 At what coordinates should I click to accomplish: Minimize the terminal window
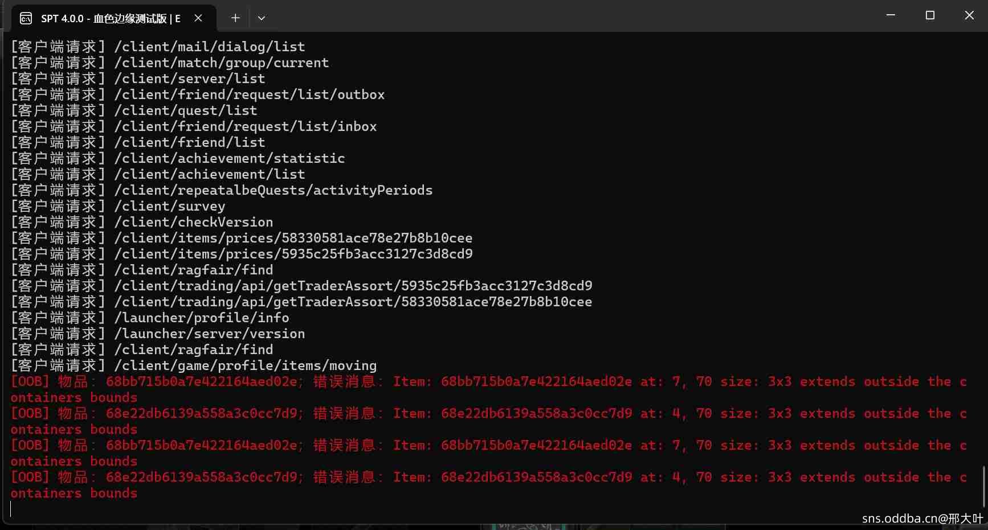(x=891, y=15)
